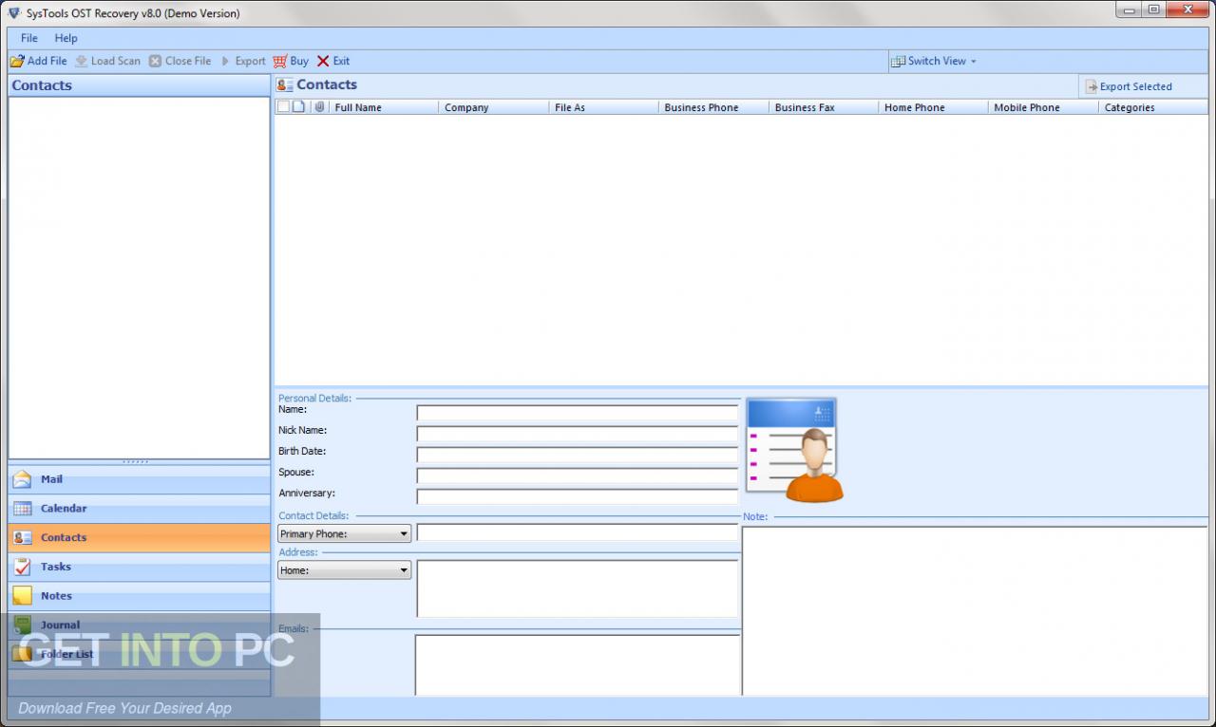
Task: Click the Buy cart button
Action: click(291, 61)
